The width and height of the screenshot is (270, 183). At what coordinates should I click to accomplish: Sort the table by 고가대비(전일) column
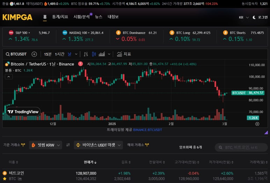click(187, 162)
